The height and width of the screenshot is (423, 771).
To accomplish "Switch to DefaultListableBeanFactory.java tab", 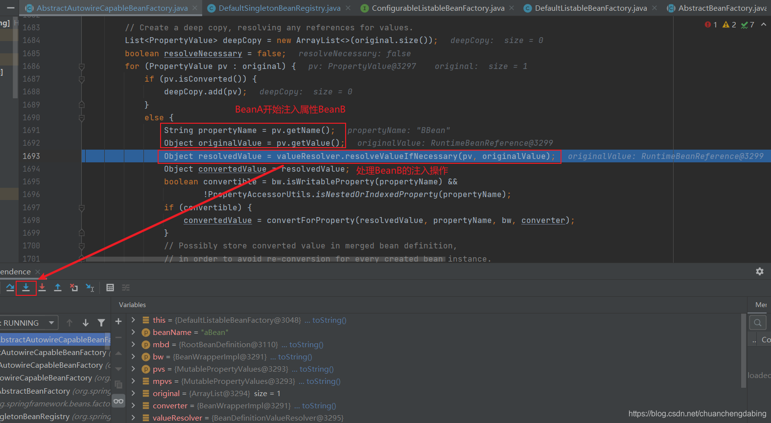I will click(590, 8).
